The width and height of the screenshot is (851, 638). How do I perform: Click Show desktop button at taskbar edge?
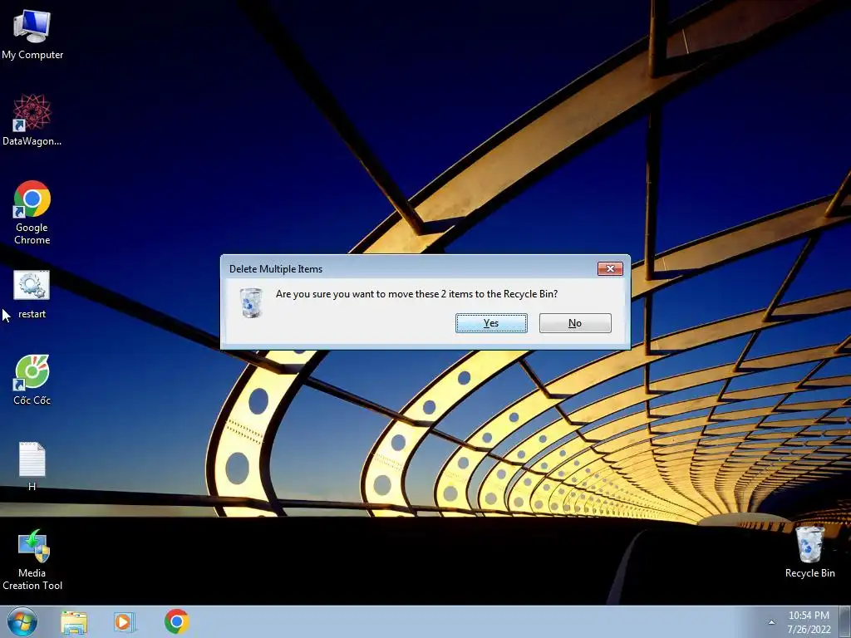point(845,622)
